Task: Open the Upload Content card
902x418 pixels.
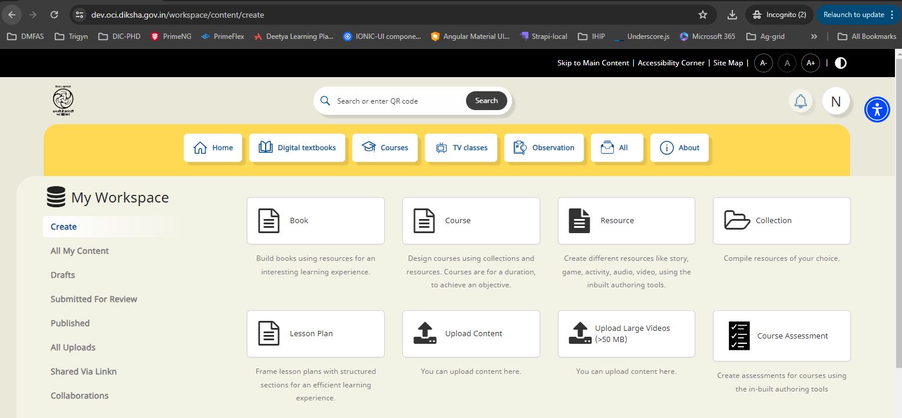Action: (471, 333)
